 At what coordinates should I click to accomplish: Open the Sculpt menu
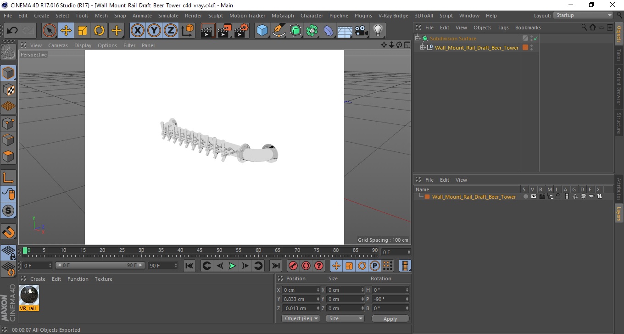tap(216, 16)
